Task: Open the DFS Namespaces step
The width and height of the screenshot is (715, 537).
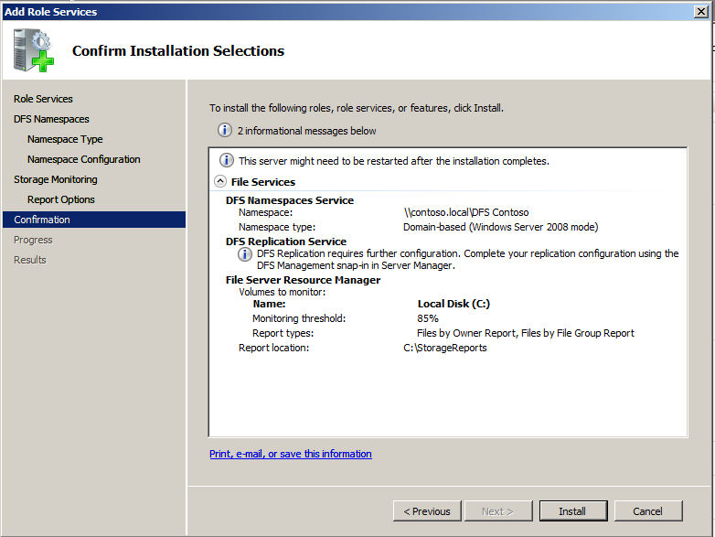Action: [51, 119]
